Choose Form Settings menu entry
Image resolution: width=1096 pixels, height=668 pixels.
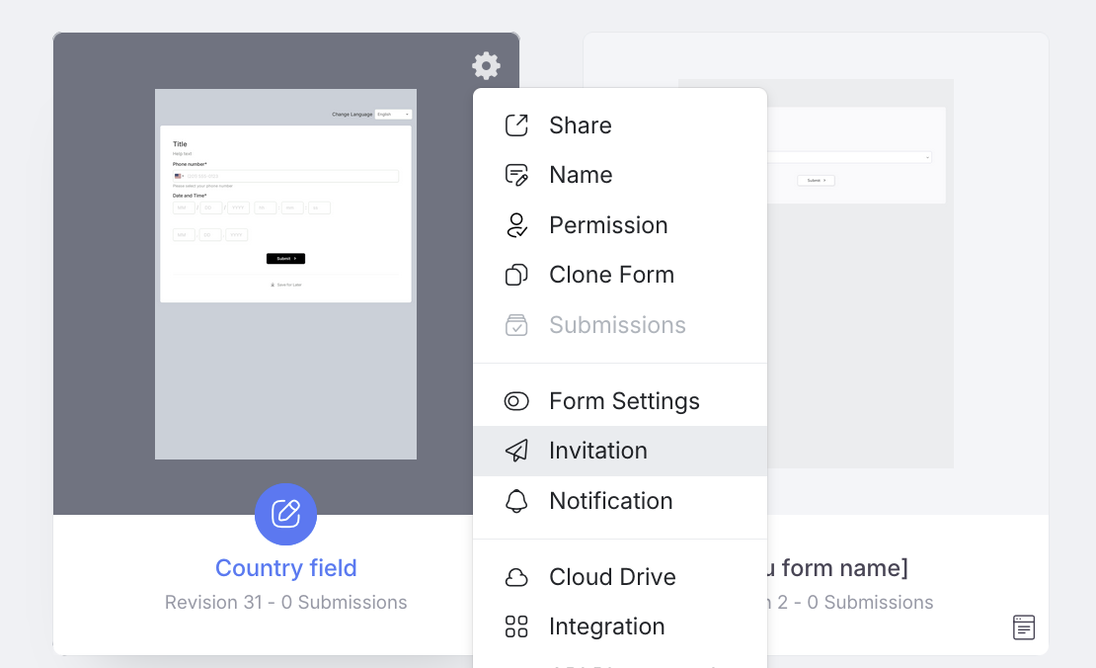point(624,401)
